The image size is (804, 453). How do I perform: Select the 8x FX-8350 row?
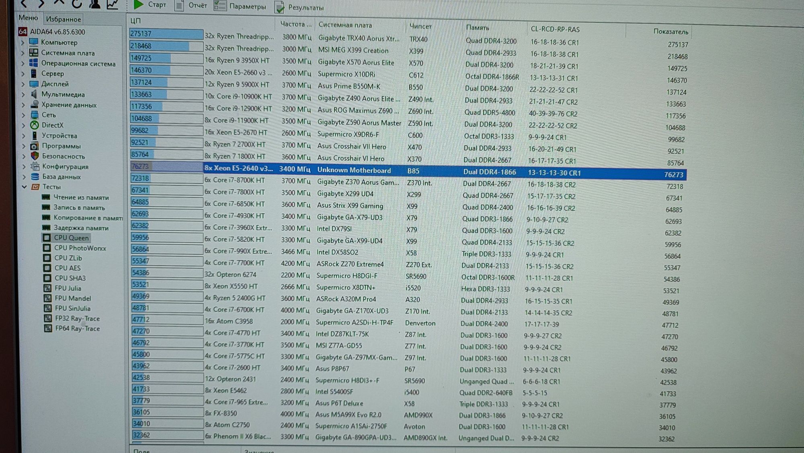click(x=403, y=415)
